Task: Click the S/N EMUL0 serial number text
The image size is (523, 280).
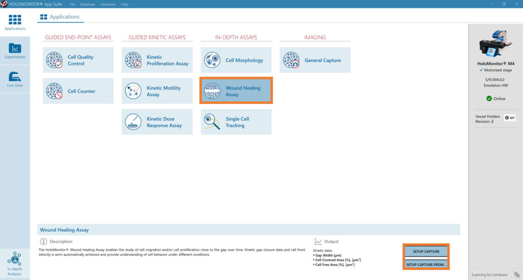Action: 494,80
